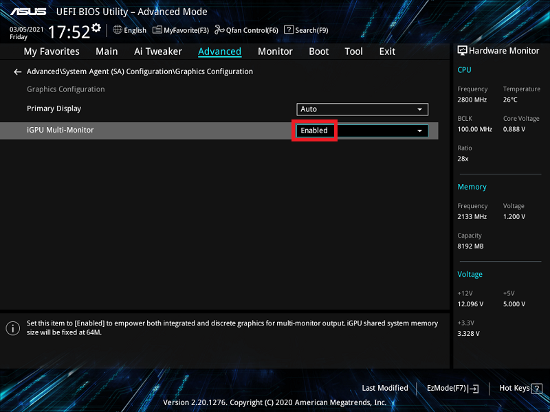Click the back arrow in breadcrumb path

tap(18, 71)
